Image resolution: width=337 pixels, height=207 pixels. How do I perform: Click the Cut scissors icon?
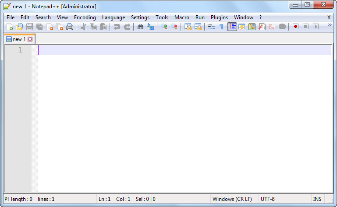[83, 27]
